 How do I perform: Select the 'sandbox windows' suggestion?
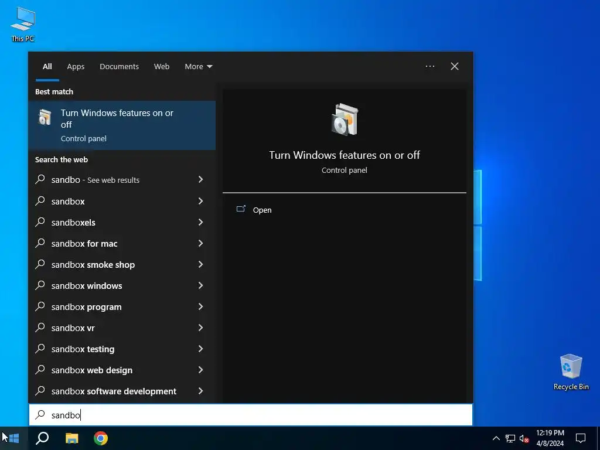pyautogui.click(x=122, y=285)
